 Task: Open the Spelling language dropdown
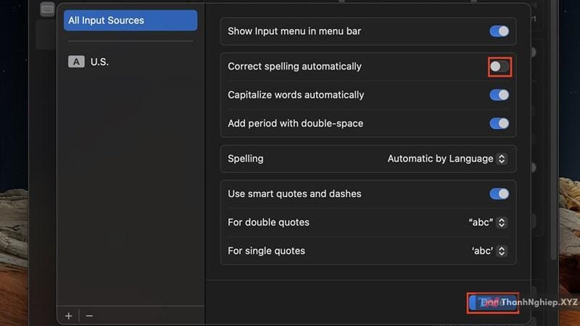coord(447,159)
